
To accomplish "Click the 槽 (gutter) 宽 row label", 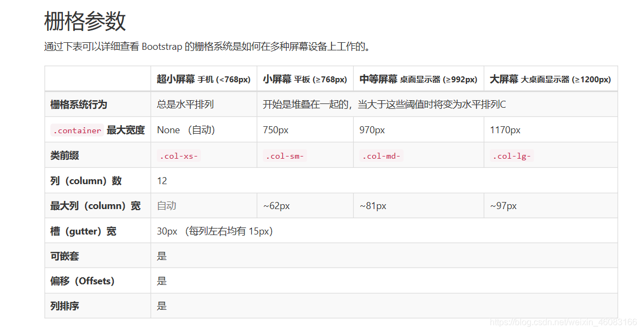I will click(83, 231).
